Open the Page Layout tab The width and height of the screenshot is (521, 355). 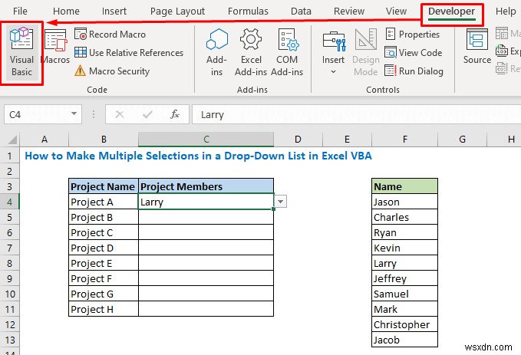180,12
